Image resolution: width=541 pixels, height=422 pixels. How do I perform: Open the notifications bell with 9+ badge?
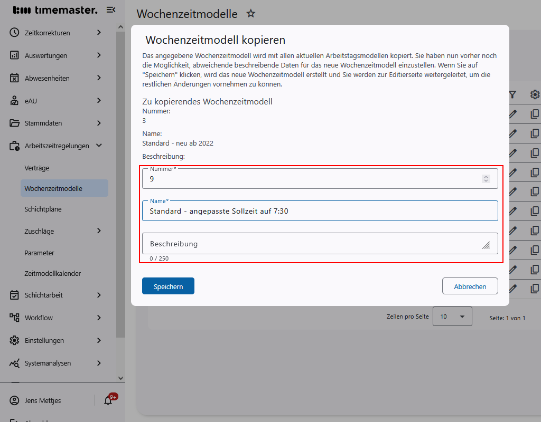108,400
